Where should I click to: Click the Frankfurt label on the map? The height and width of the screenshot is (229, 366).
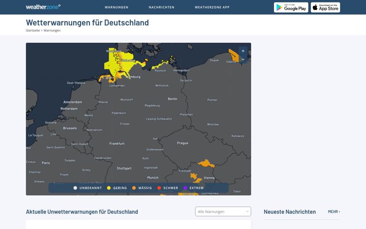tap(117, 144)
